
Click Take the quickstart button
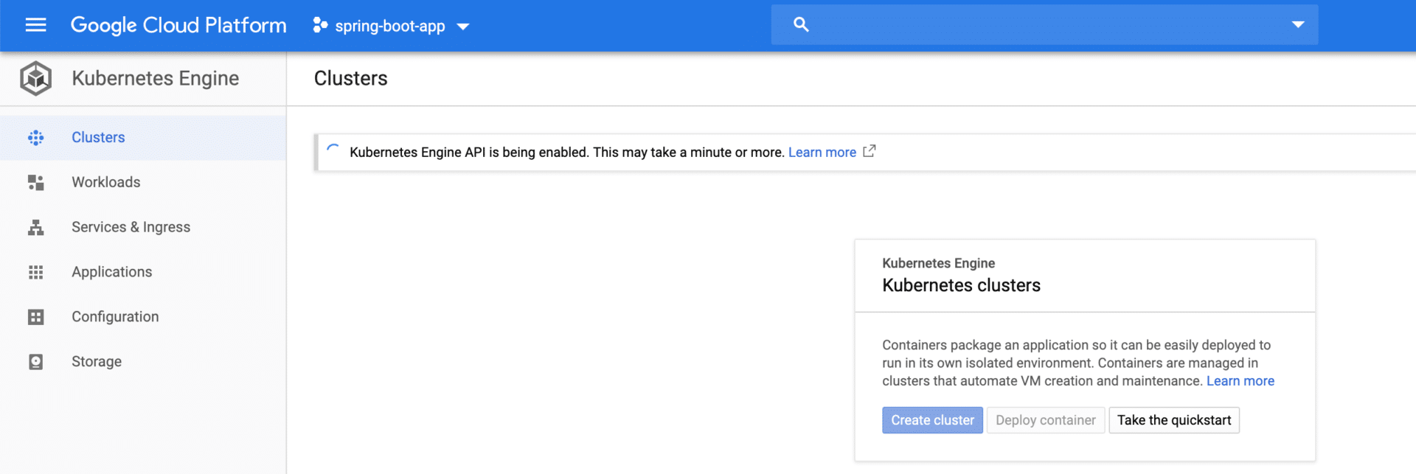pos(1173,420)
